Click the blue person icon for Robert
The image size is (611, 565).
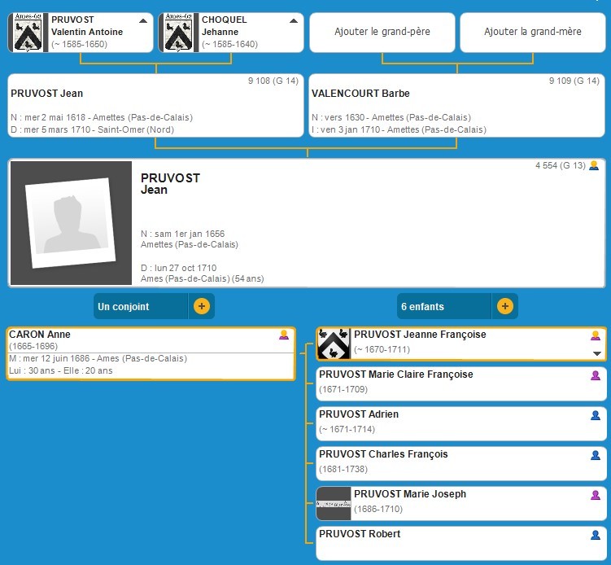[596, 535]
